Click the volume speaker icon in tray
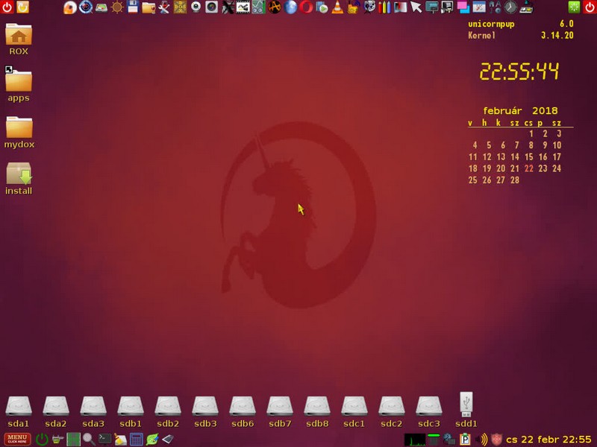597x447 pixels. pyautogui.click(x=481, y=439)
